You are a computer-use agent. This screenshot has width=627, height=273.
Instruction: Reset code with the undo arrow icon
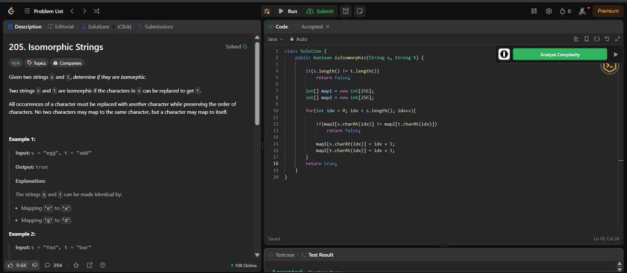pyautogui.click(x=607, y=39)
